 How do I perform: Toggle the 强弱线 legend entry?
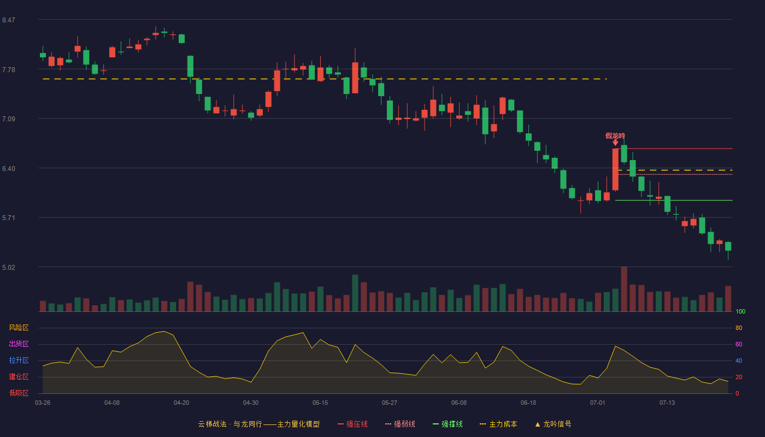[400, 424]
